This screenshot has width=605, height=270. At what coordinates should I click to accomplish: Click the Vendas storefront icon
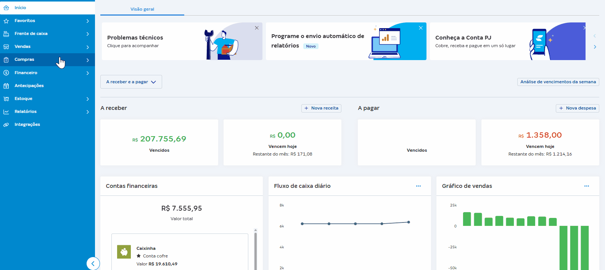6,47
